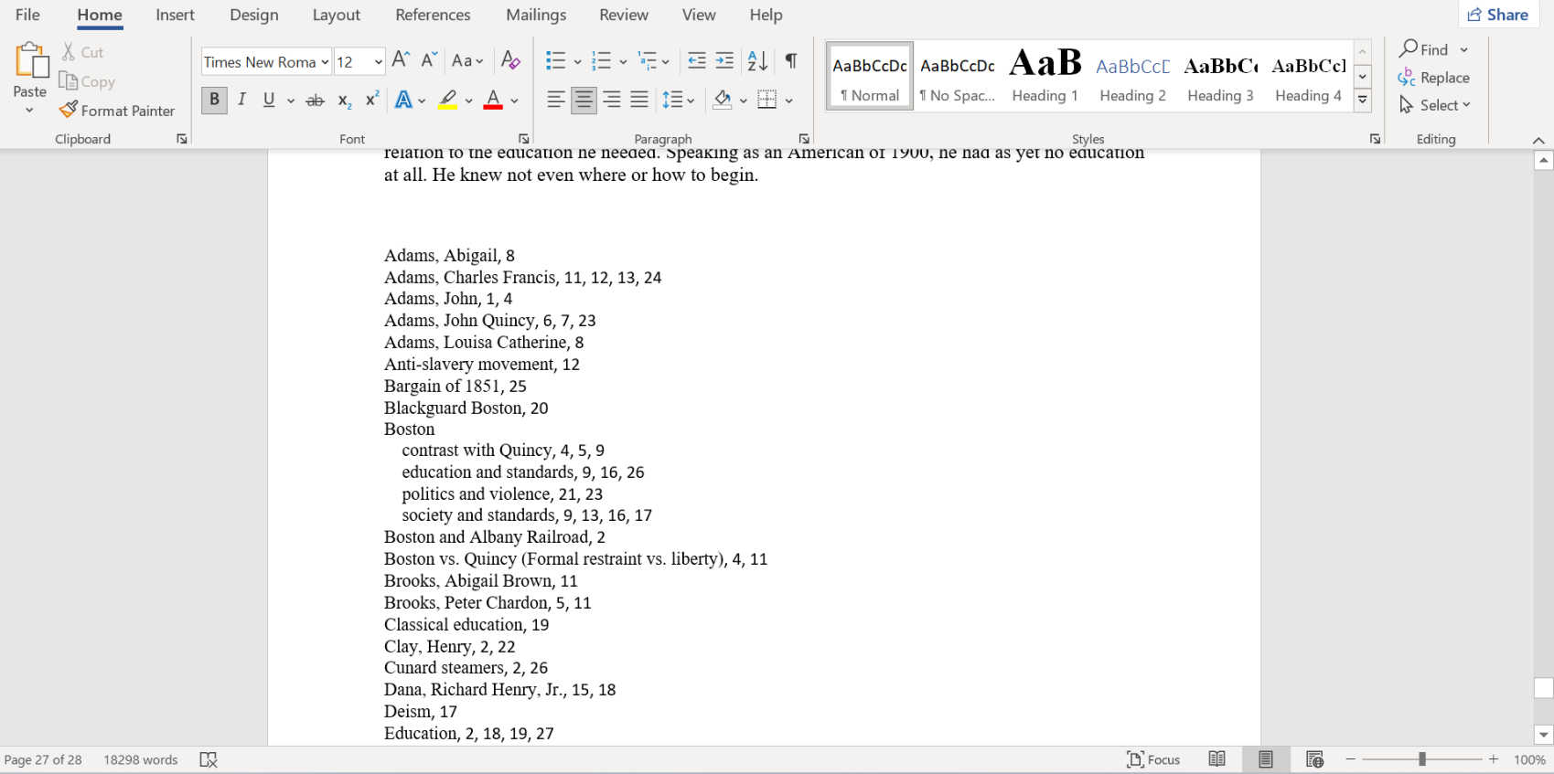Viewport: 1554px width, 774px height.
Task: Copy the selection to the clipboard
Action: tap(87, 81)
